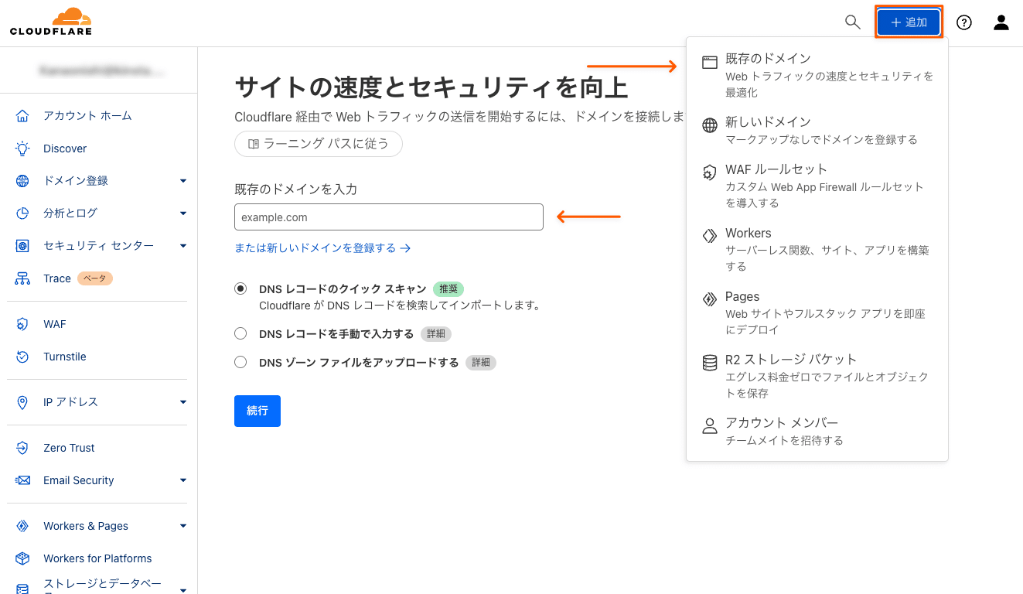This screenshot has height=594, width=1023.
Task: Select DNS レコードを手動で入力する radio option
Action: point(240,334)
